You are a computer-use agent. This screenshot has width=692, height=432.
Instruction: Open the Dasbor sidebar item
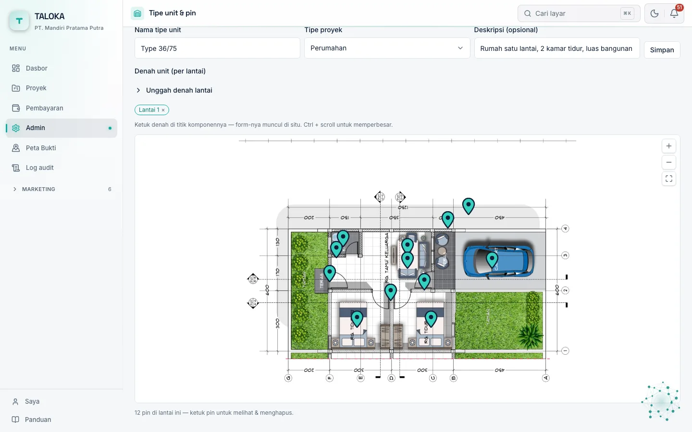62,68
